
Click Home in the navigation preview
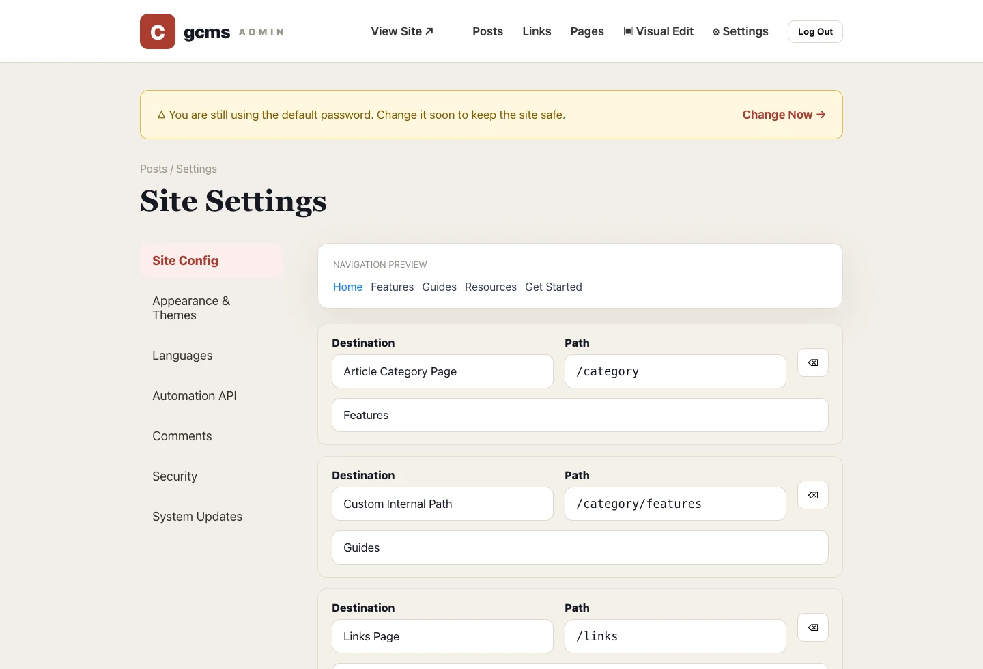347,287
